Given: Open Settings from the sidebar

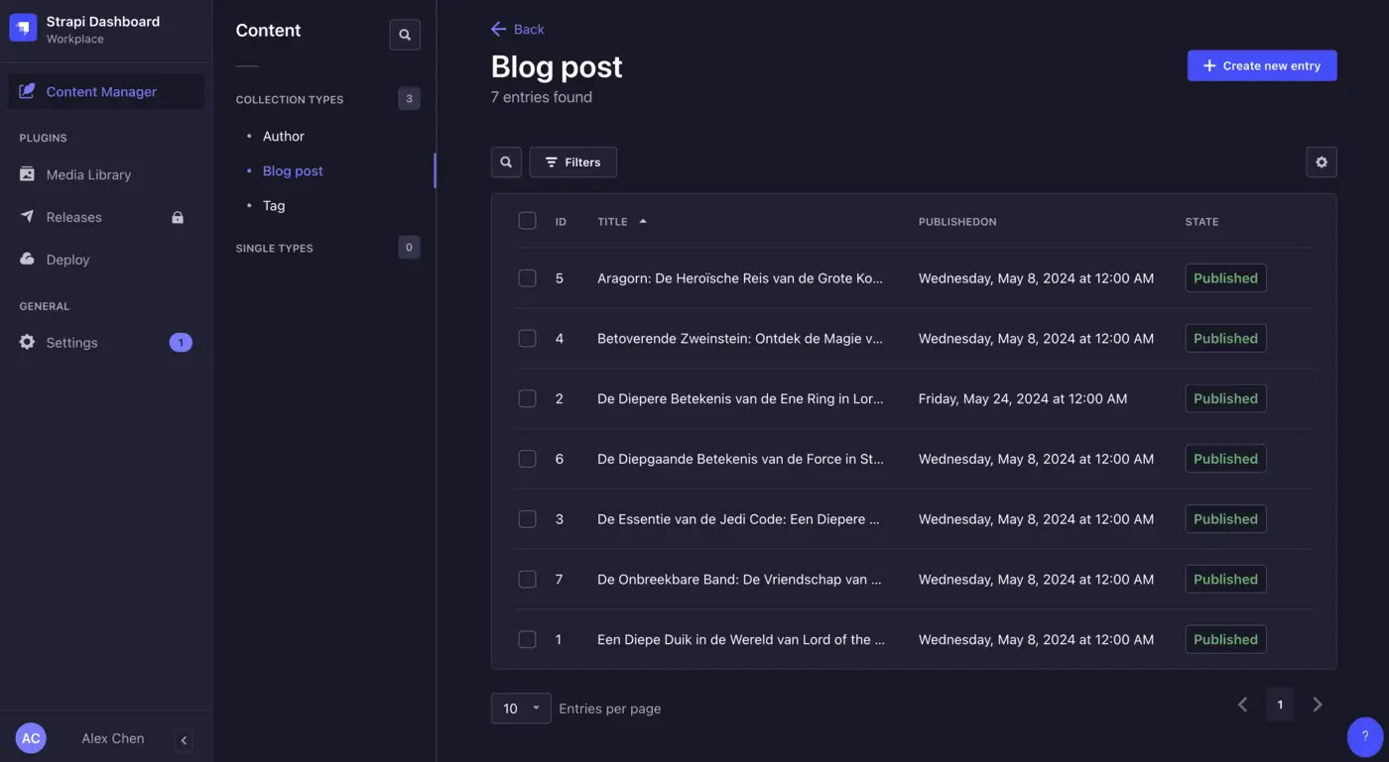Looking at the screenshot, I should 71,342.
